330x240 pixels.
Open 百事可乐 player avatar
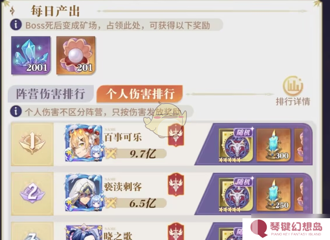coord(84,143)
